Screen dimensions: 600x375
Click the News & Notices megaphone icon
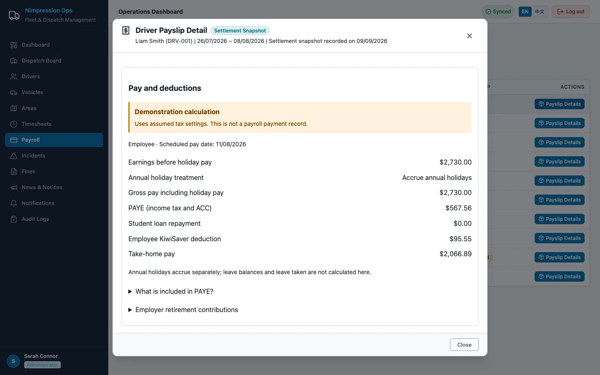point(14,187)
